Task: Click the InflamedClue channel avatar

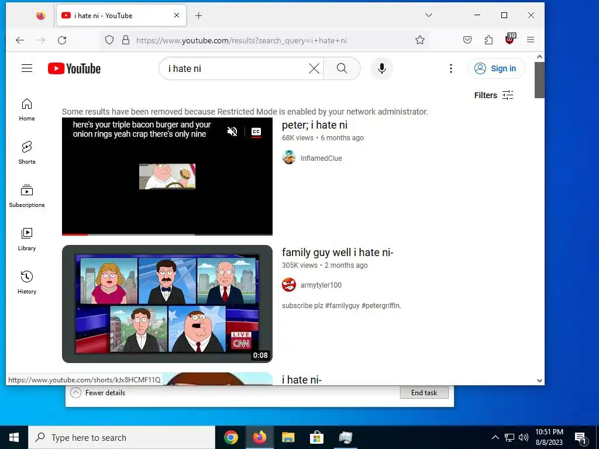Action: [289, 157]
